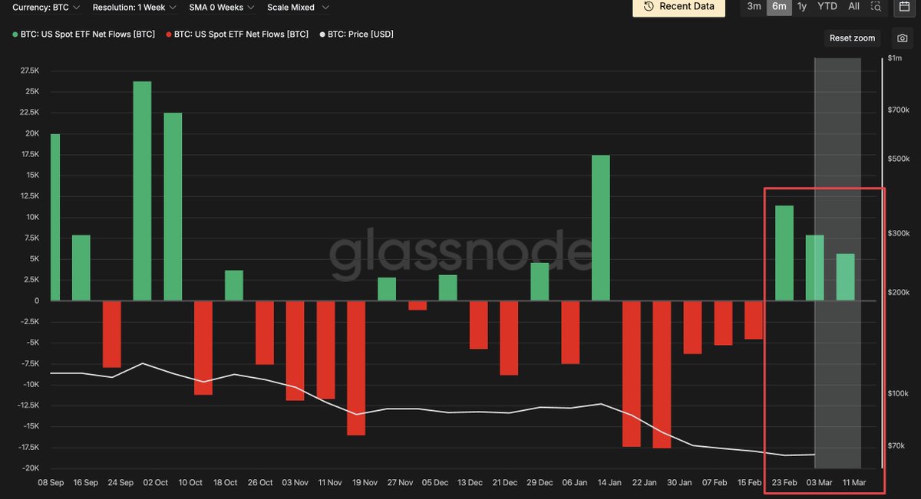Click the 08 Sep date label
The height and width of the screenshot is (499, 921).
[x=50, y=483]
